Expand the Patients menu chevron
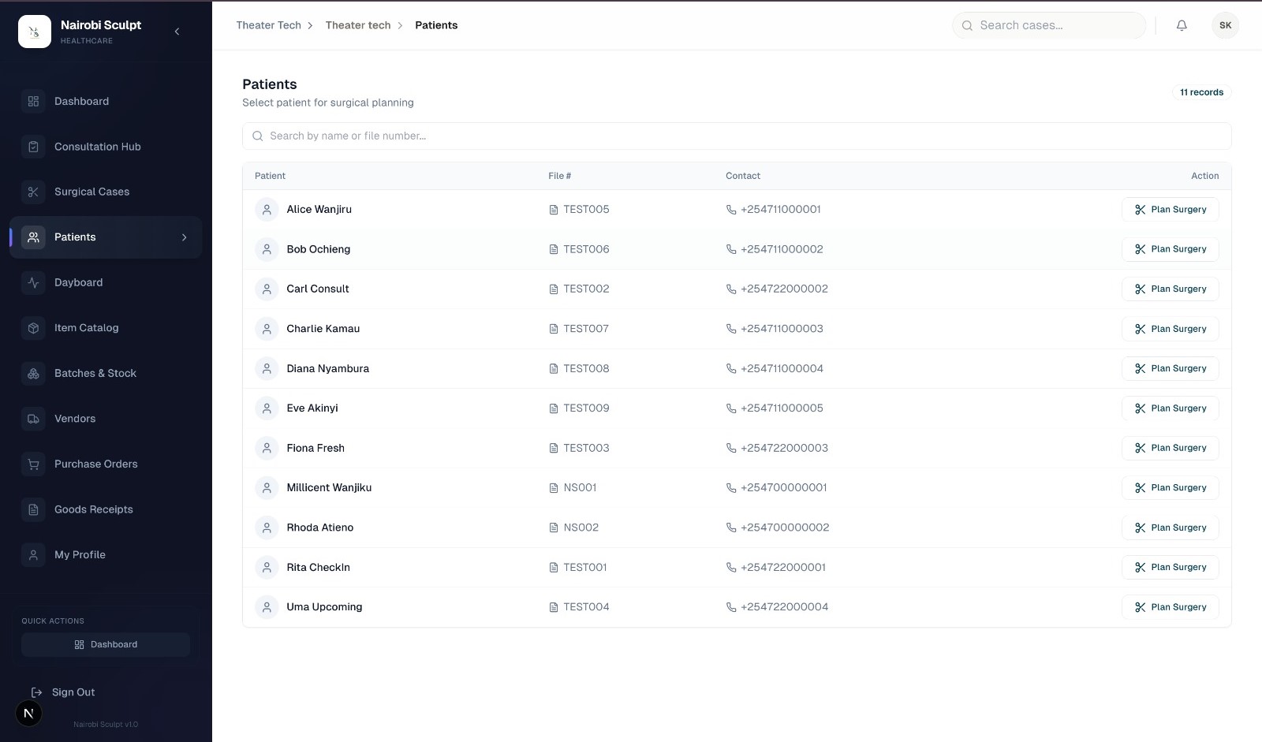Screen dimensions: 1262x742 point(185,237)
